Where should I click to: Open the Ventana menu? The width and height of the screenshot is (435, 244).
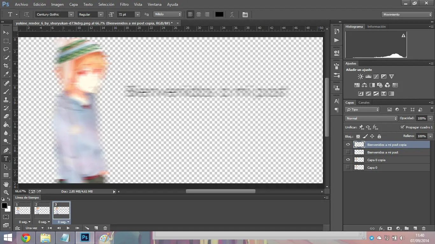pyautogui.click(x=154, y=4)
